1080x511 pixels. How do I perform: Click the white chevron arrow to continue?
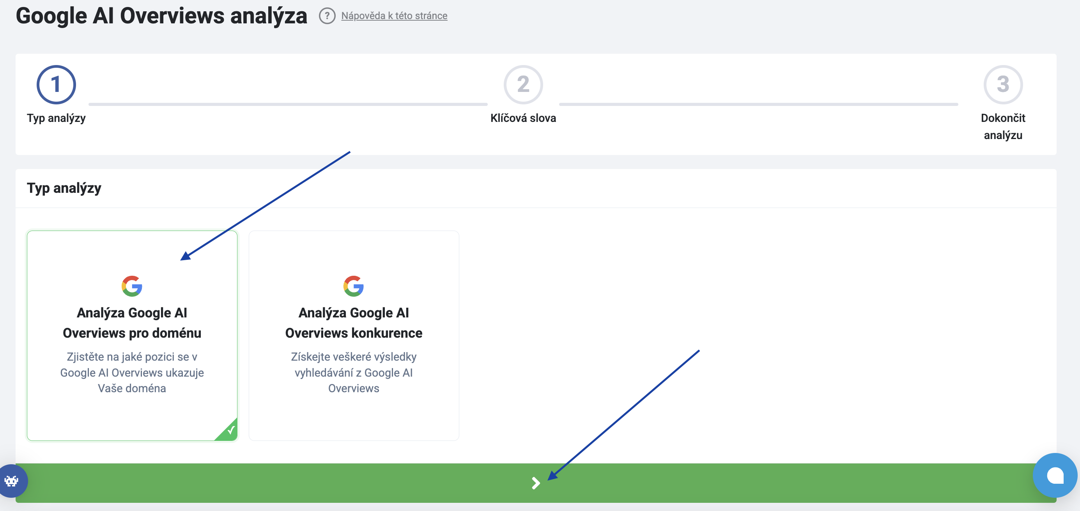pyautogui.click(x=535, y=483)
